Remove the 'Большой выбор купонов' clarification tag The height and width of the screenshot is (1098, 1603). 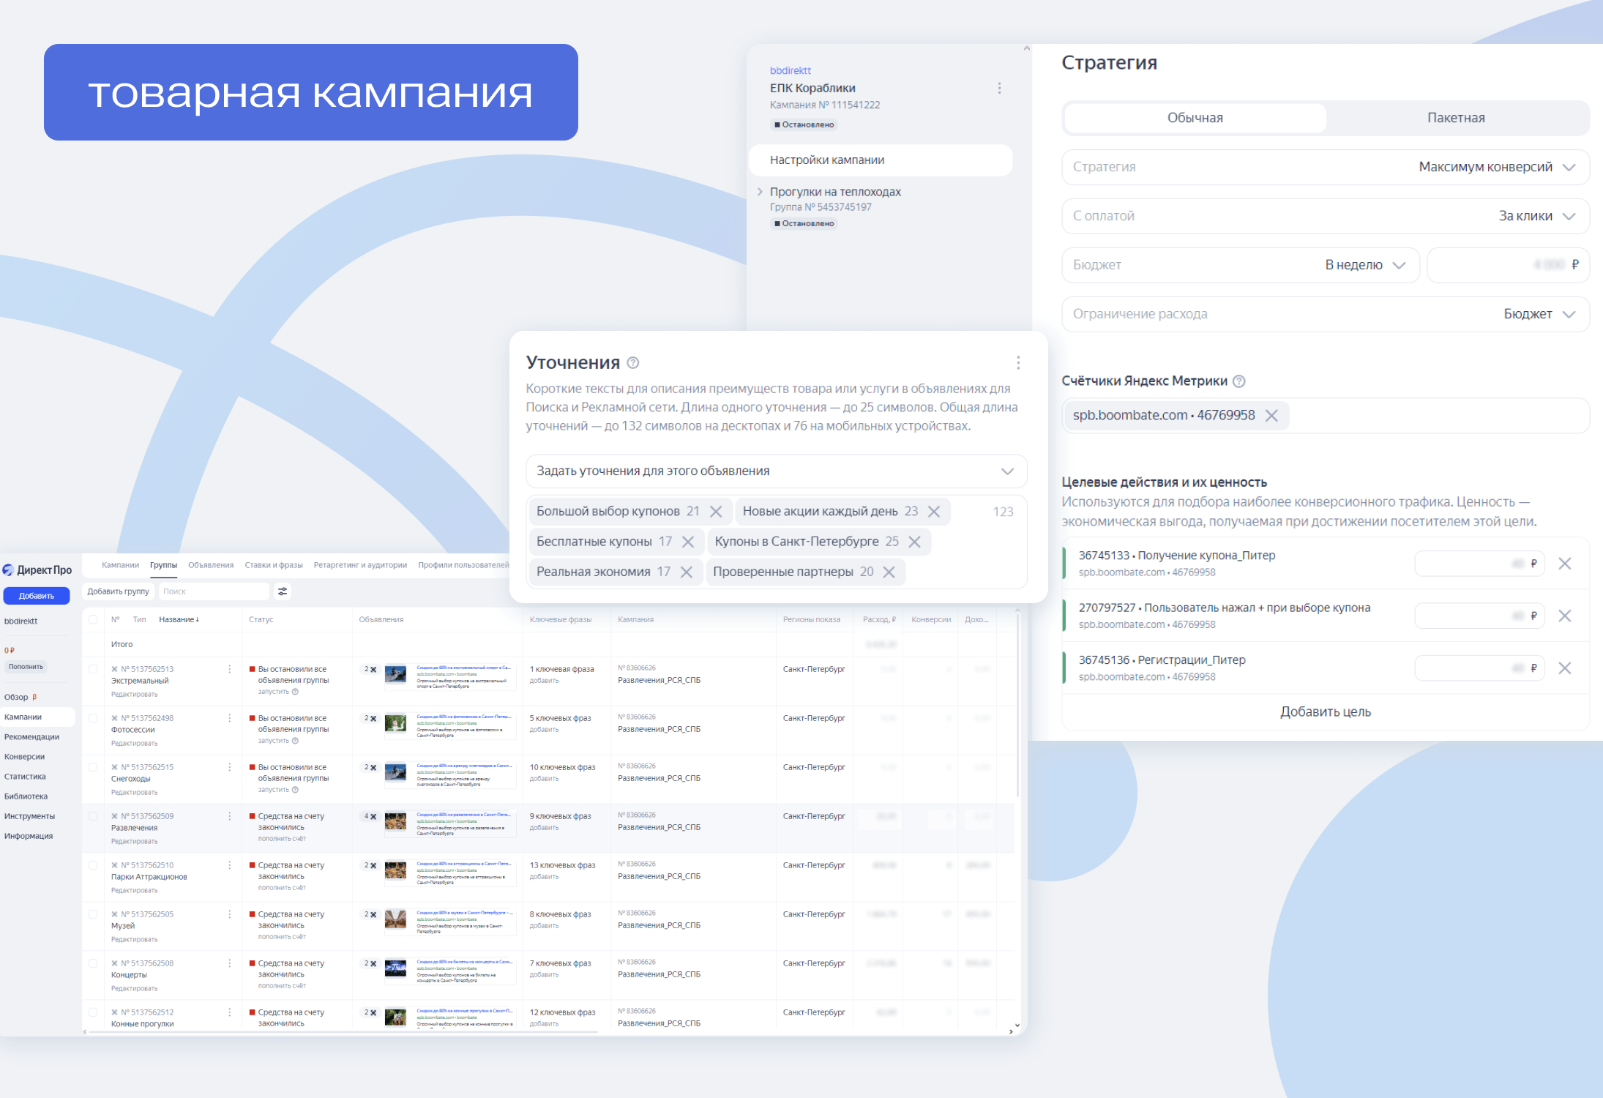716,512
